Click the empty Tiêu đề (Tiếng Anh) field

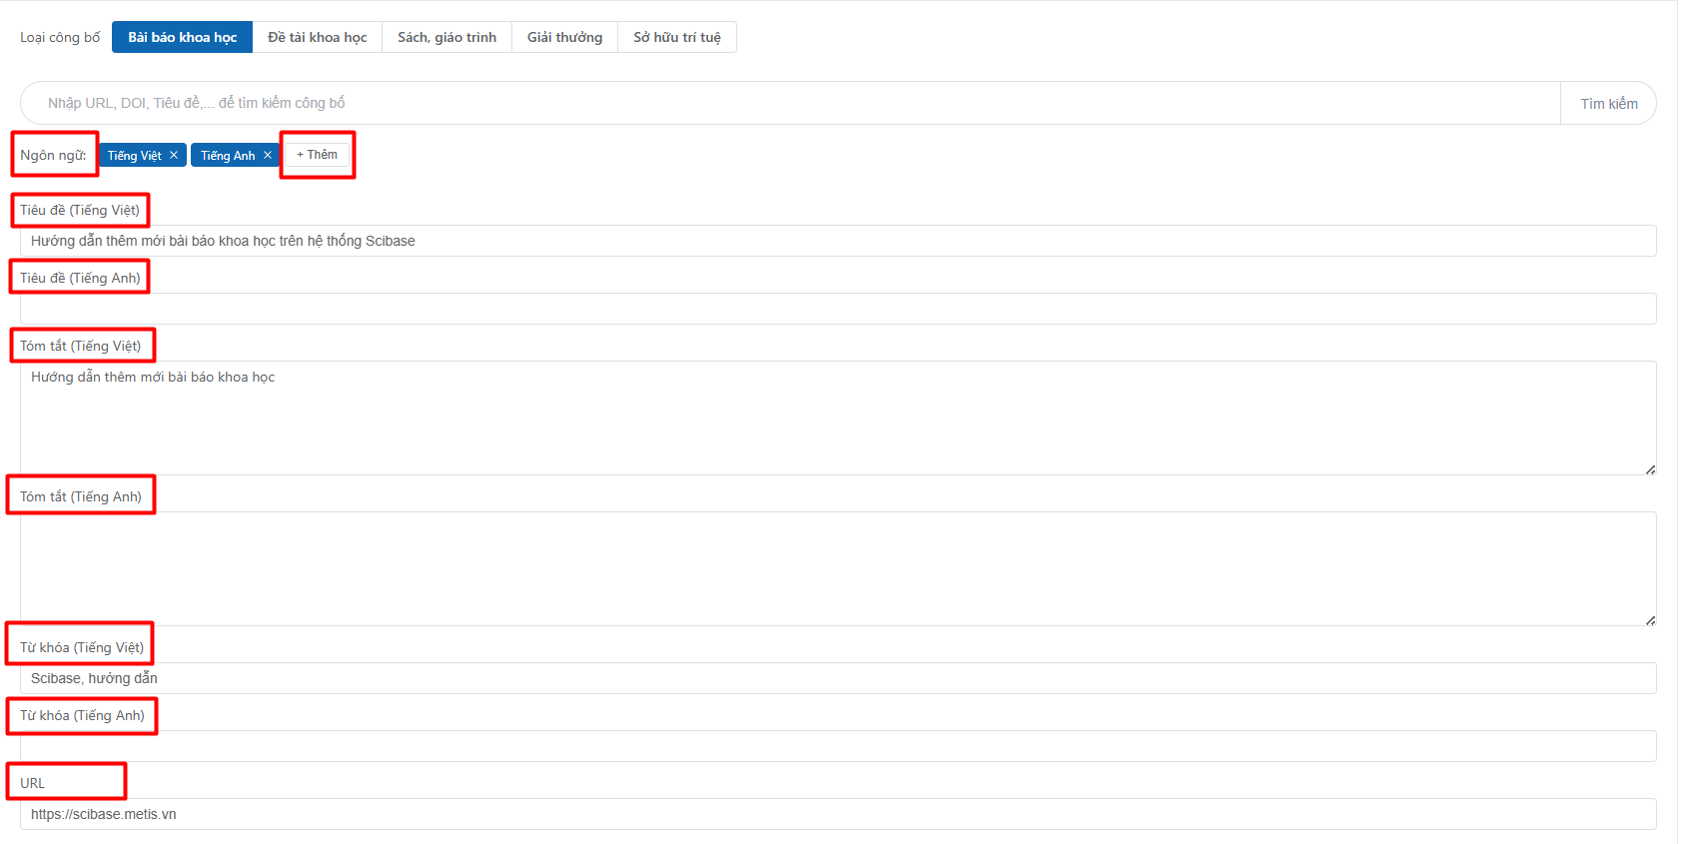[x=837, y=309]
